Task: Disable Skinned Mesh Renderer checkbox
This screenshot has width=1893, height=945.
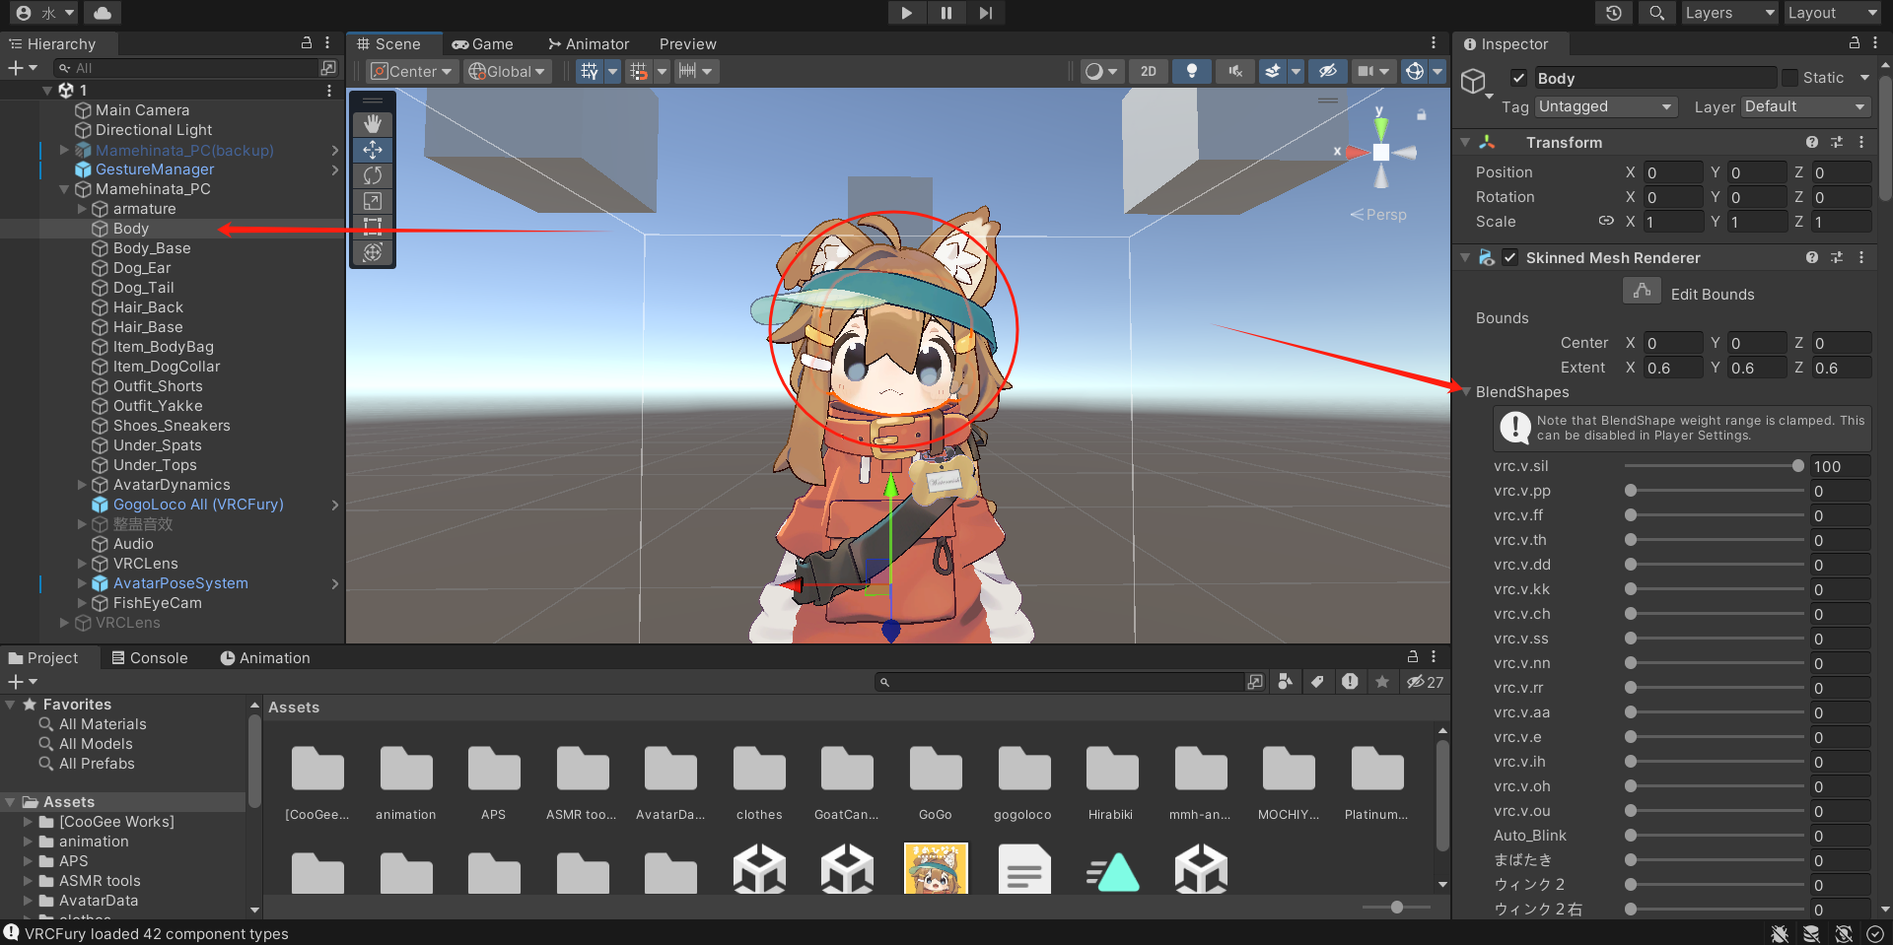Action: click(1510, 257)
